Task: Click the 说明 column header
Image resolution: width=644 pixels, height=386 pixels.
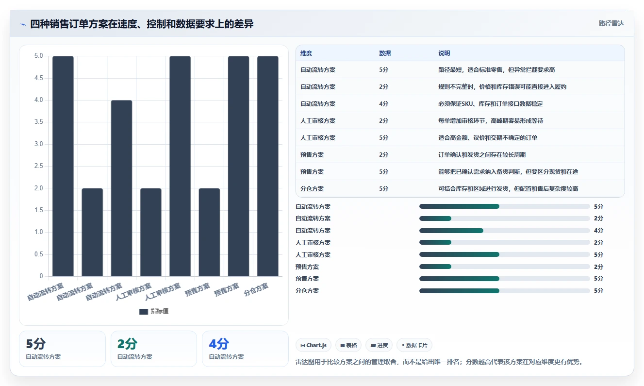Action: (x=444, y=53)
